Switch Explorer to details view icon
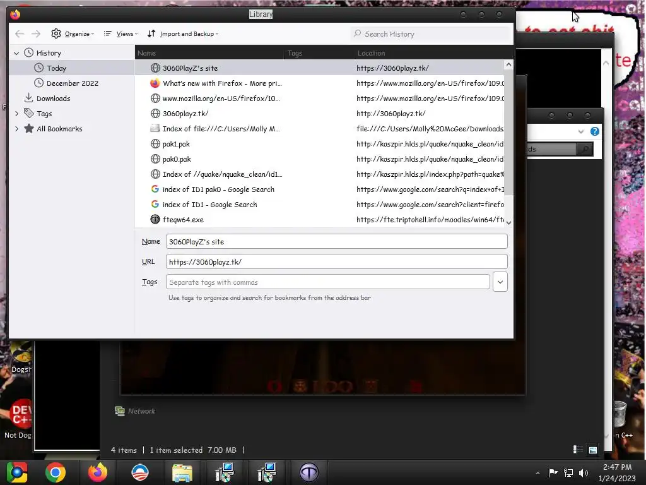The image size is (646, 485). click(x=578, y=450)
